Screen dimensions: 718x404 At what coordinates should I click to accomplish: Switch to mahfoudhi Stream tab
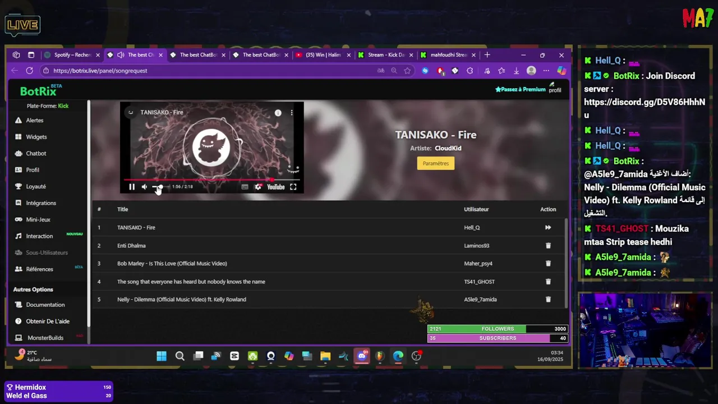tap(449, 55)
